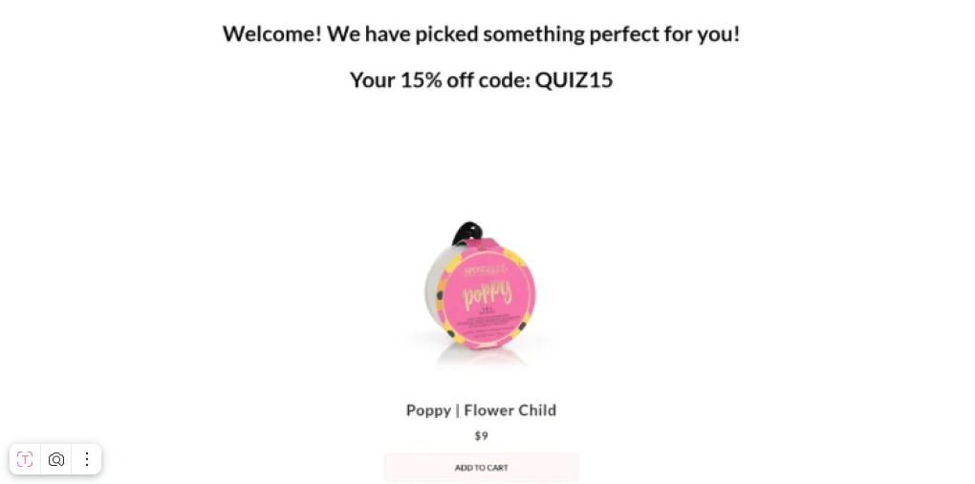Add Poppy Flower Child to cart

point(481,468)
